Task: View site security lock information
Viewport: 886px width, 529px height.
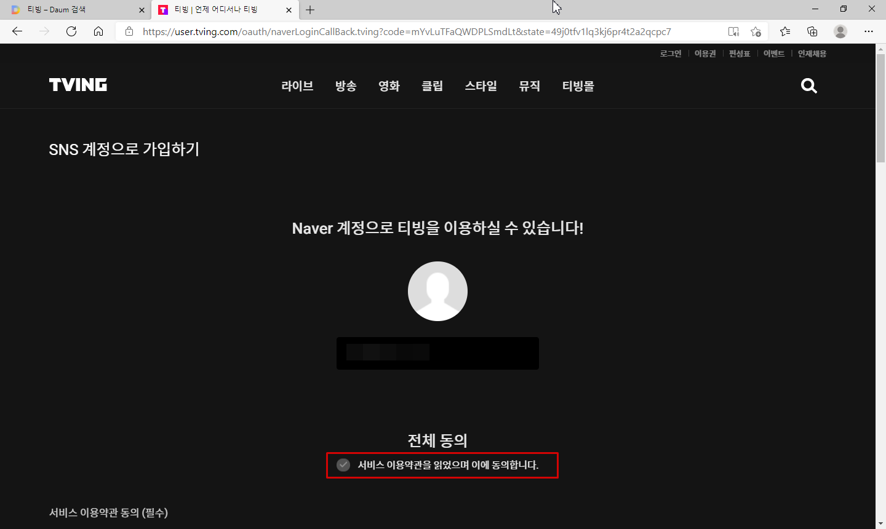Action: pos(129,31)
